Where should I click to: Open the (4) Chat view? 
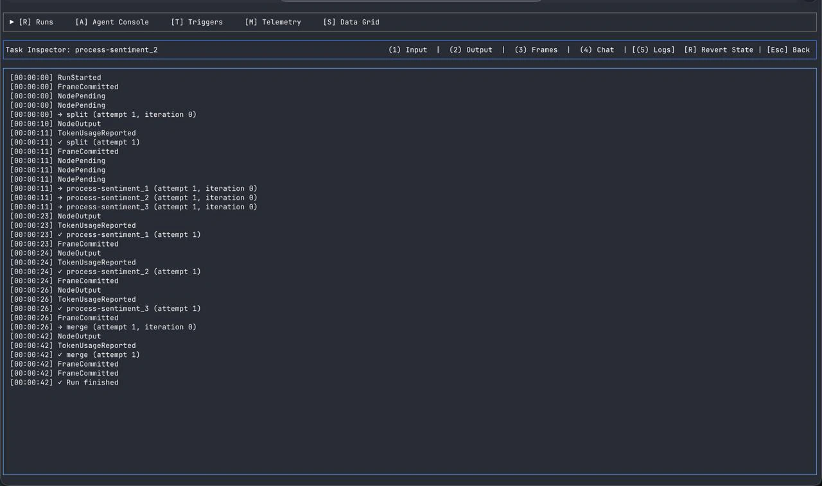pos(597,49)
